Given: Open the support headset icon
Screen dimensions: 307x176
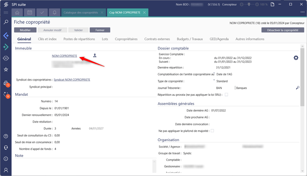Looking at the screenshot, I should 6,147.
